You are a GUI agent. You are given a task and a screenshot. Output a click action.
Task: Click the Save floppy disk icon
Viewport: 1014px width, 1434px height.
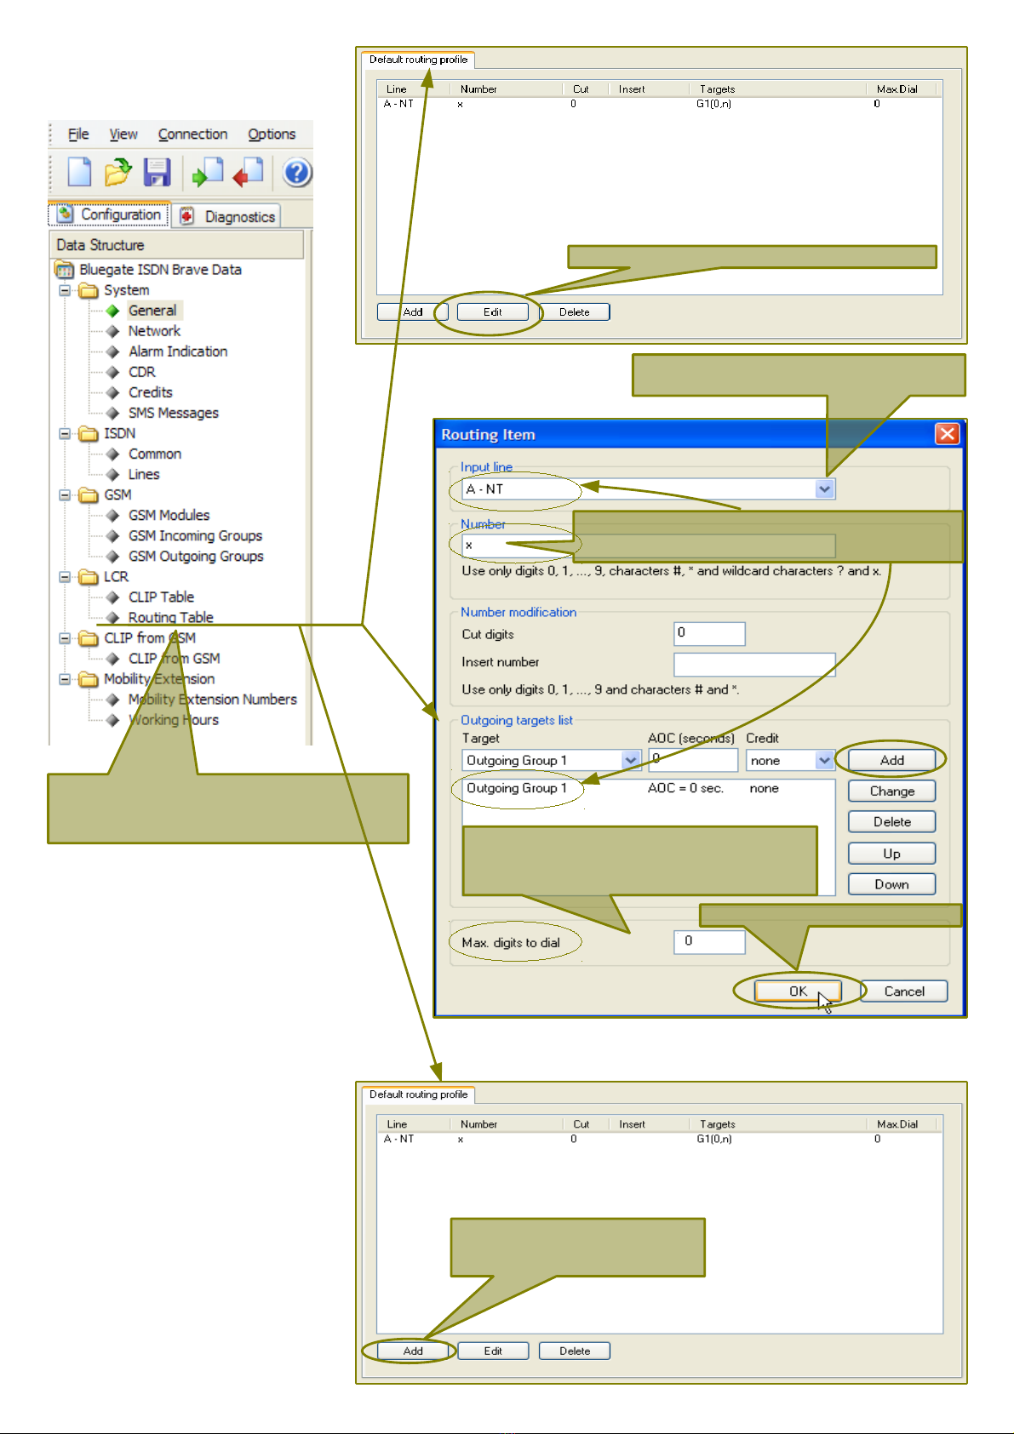coord(157,172)
